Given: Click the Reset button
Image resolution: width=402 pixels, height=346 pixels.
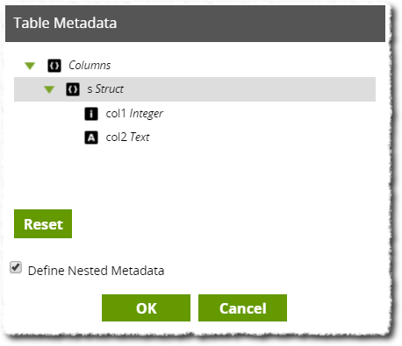Looking at the screenshot, I should [x=43, y=223].
